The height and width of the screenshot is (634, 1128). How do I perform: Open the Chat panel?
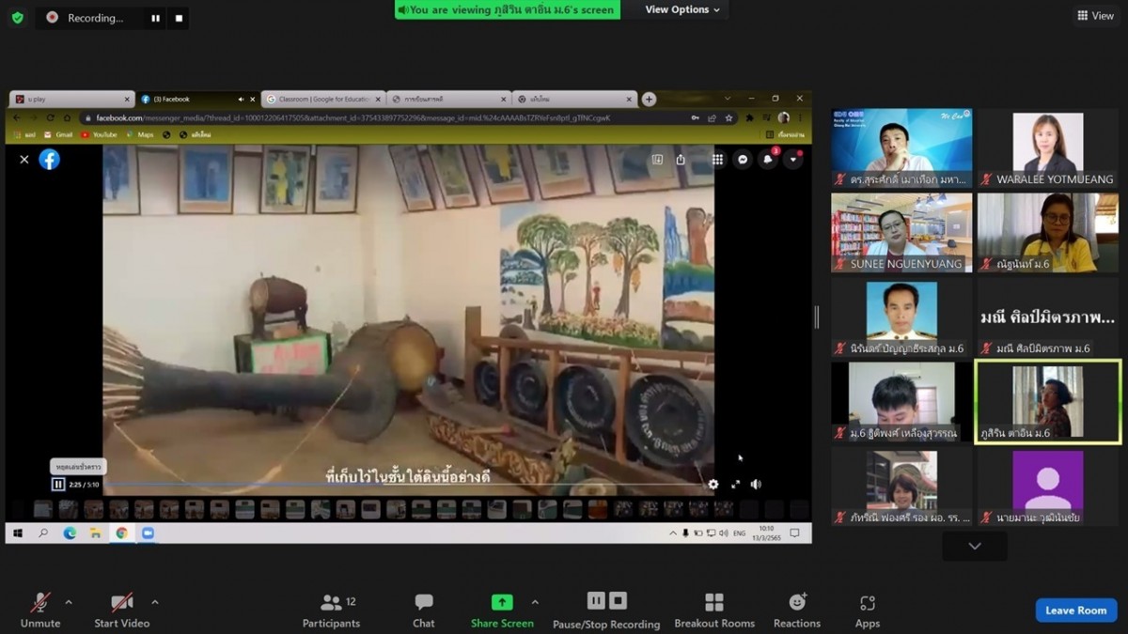(423, 610)
